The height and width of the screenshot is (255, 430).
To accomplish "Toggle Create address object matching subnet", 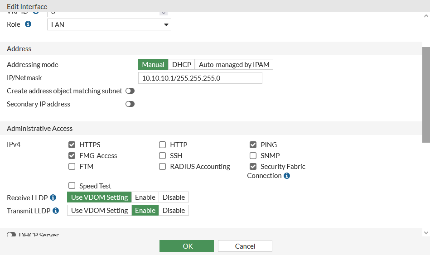I will coord(130,91).
